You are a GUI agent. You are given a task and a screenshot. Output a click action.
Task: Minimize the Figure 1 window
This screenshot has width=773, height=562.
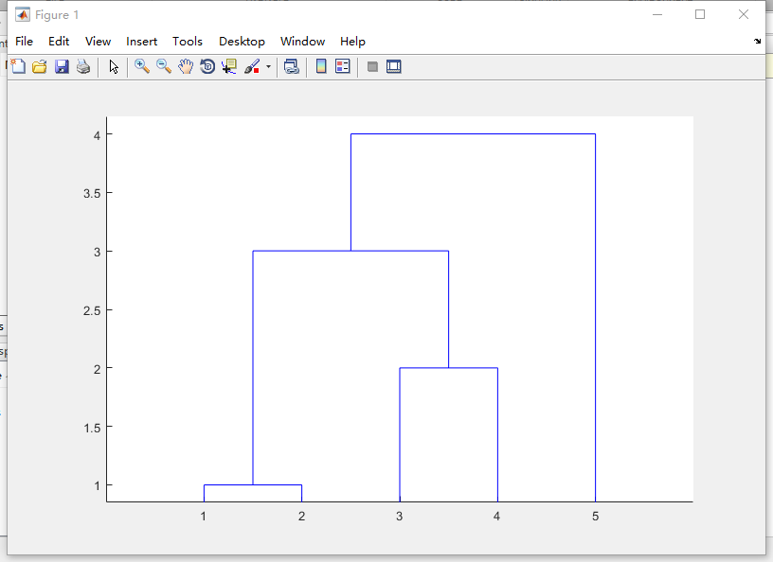(x=657, y=14)
